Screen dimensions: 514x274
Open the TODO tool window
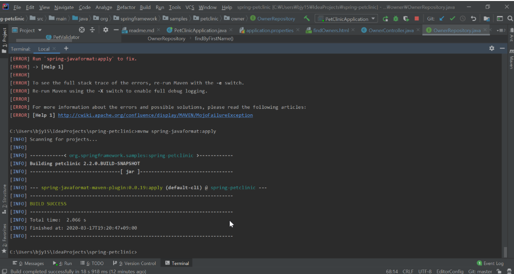coord(92,263)
